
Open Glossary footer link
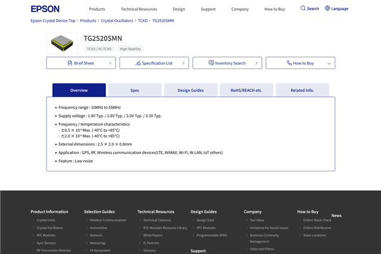pos(149,250)
